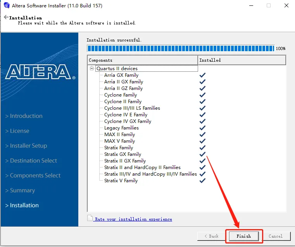
Task: Click installed checkmark for Cyclone II Family
Action: 202,101
